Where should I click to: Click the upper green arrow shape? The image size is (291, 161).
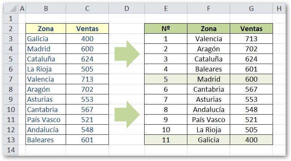pos(127,54)
